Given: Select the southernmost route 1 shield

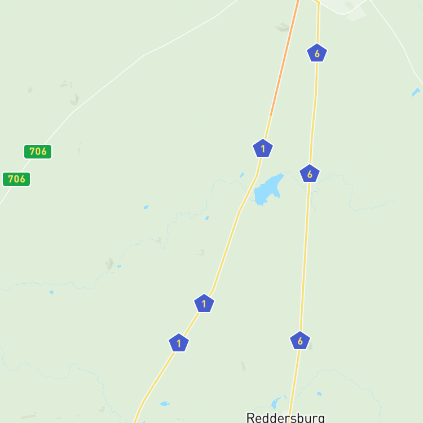Looking at the screenshot, I should click(179, 342).
